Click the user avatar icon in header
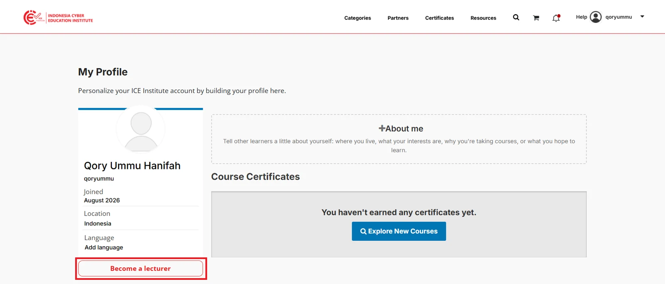Screen dimensions: 665x284 point(596,17)
